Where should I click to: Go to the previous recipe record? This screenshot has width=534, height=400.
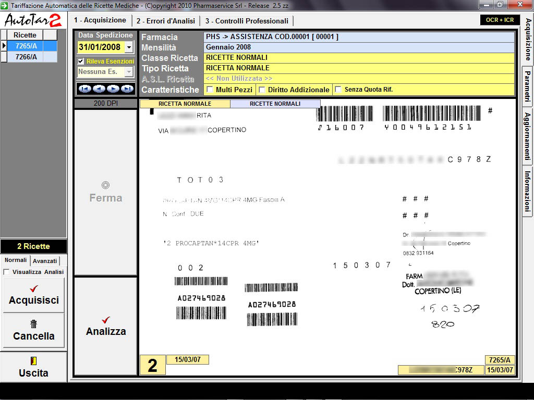click(x=99, y=89)
